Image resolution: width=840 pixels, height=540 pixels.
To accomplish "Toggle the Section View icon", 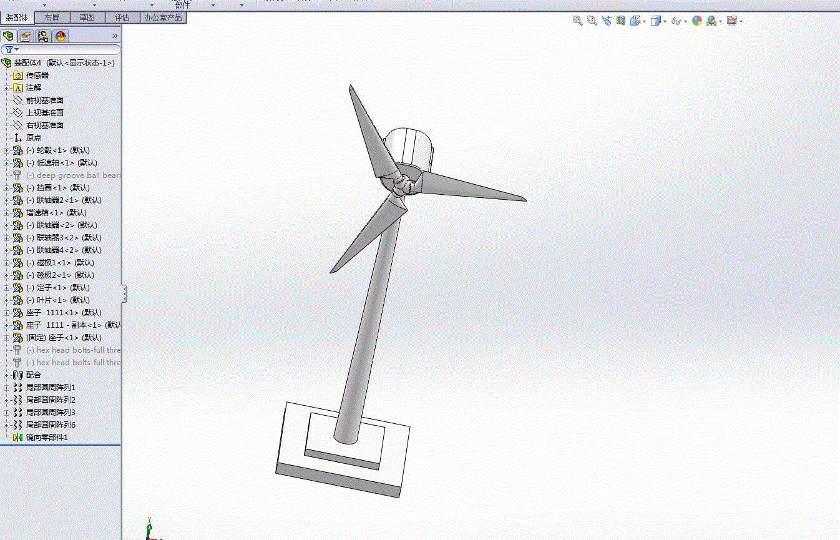I will click(621, 21).
